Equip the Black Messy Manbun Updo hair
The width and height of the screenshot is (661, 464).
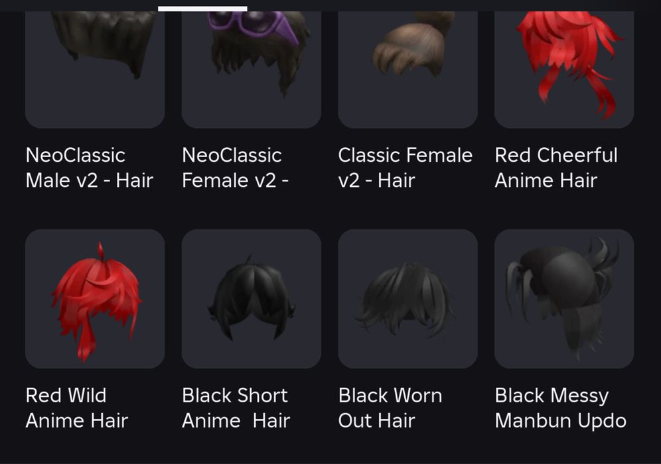pyautogui.click(x=564, y=298)
